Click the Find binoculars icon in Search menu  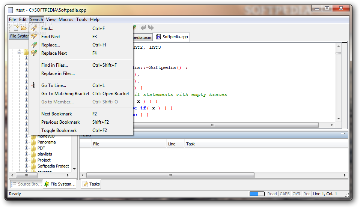34,28
